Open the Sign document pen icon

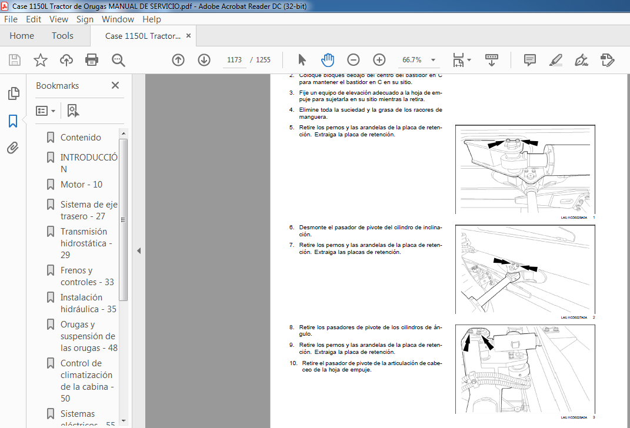tap(581, 60)
